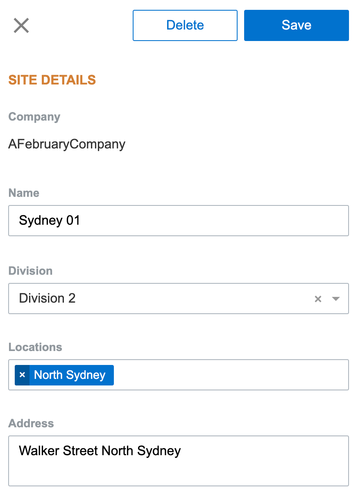
Task: Click the Delete button
Action: coord(185,25)
